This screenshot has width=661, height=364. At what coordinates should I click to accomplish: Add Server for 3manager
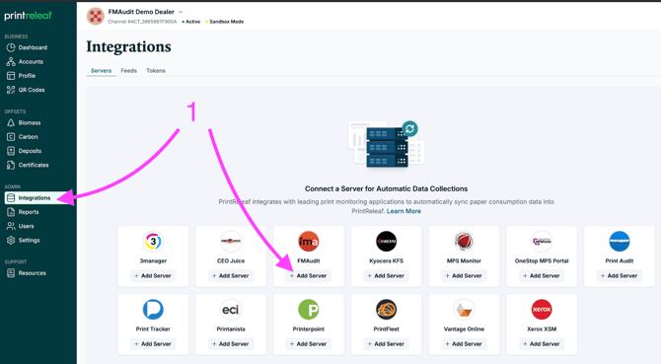(153, 276)
